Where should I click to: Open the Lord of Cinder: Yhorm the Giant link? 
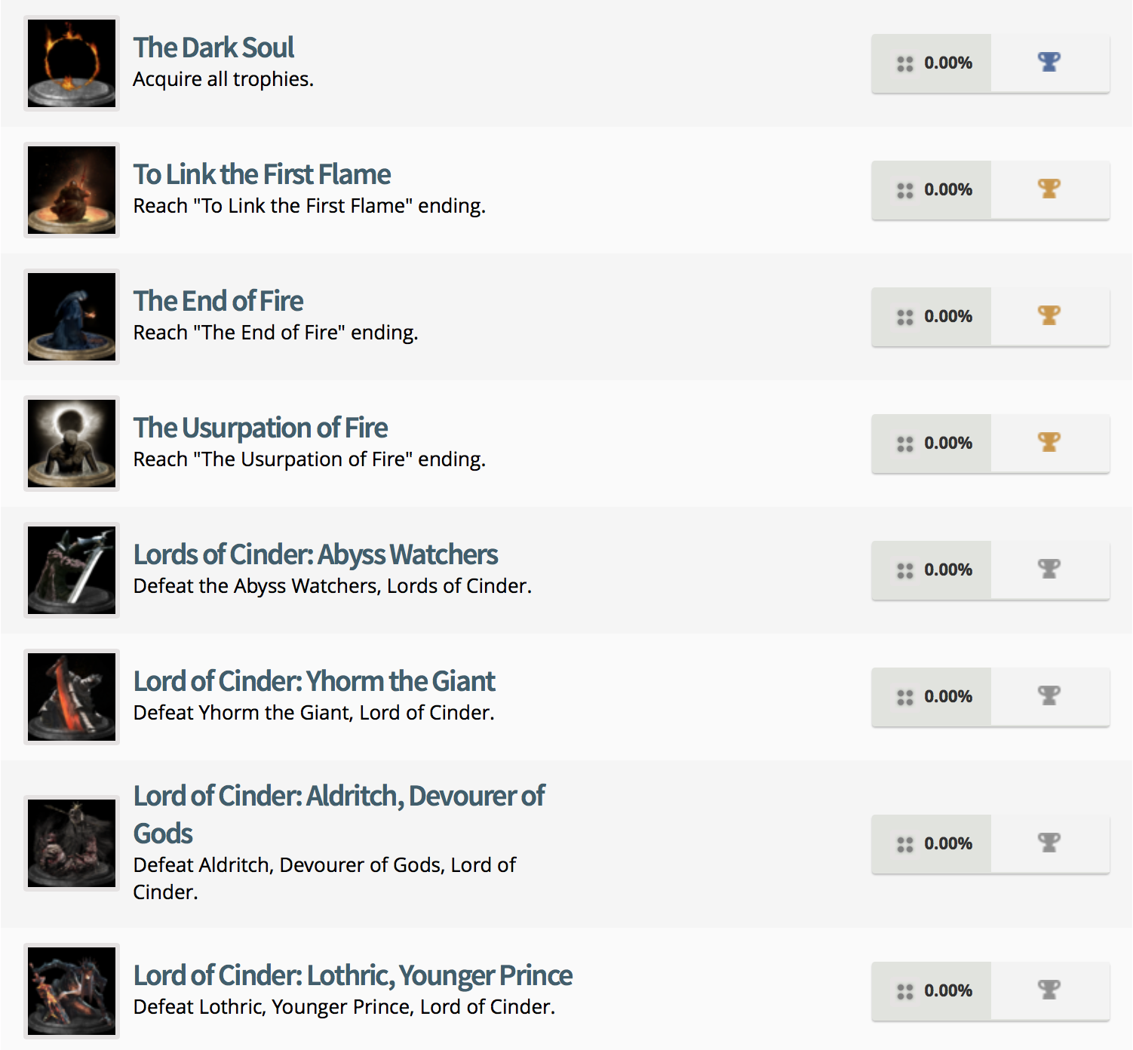314,680
